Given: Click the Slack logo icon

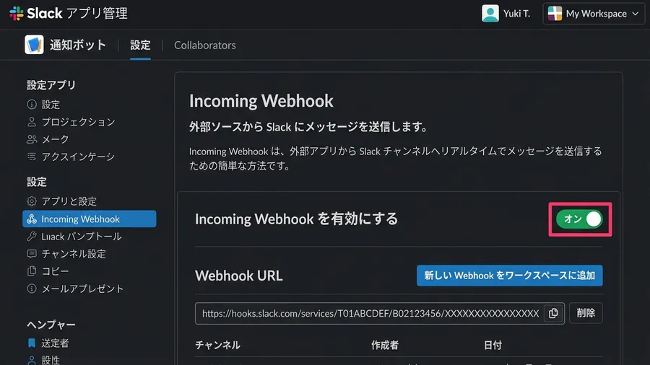Looking at the screenshot, I should 16,13.
